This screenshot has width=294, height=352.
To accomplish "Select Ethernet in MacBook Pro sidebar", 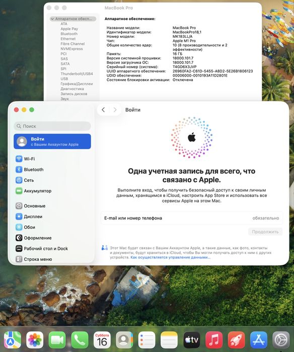I will (68, 39).
